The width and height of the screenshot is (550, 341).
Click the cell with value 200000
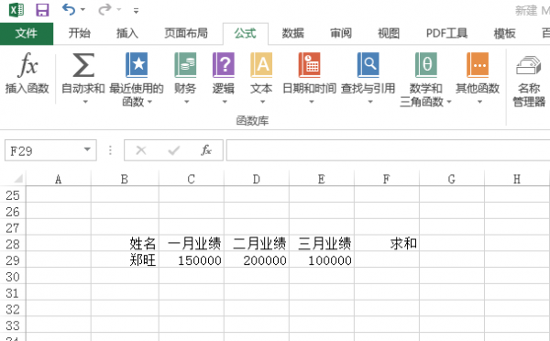click(x=257, y=260)
